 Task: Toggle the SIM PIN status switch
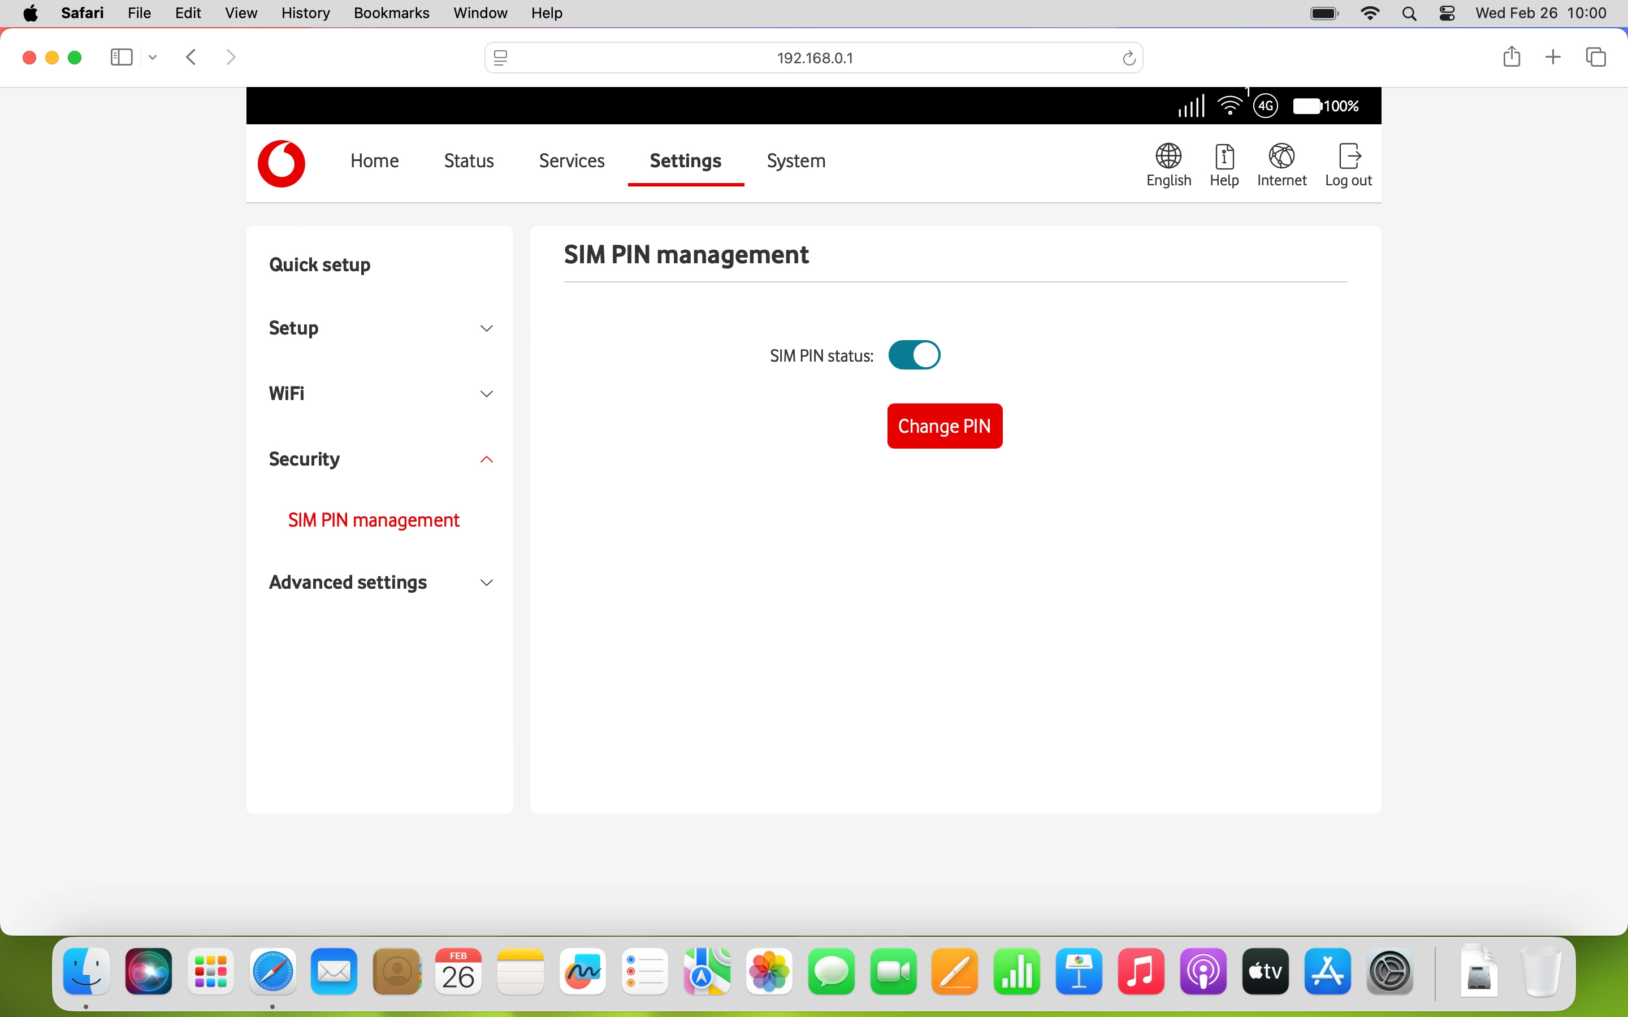[913, 355]
